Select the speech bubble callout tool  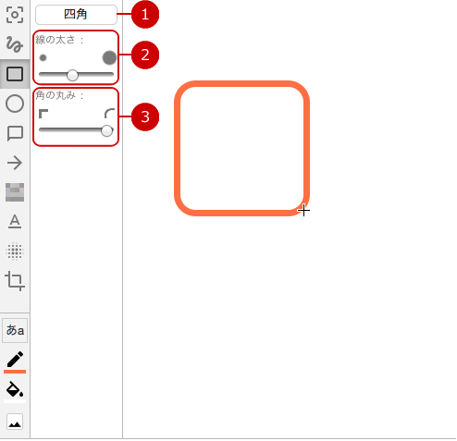pos(15,133)
